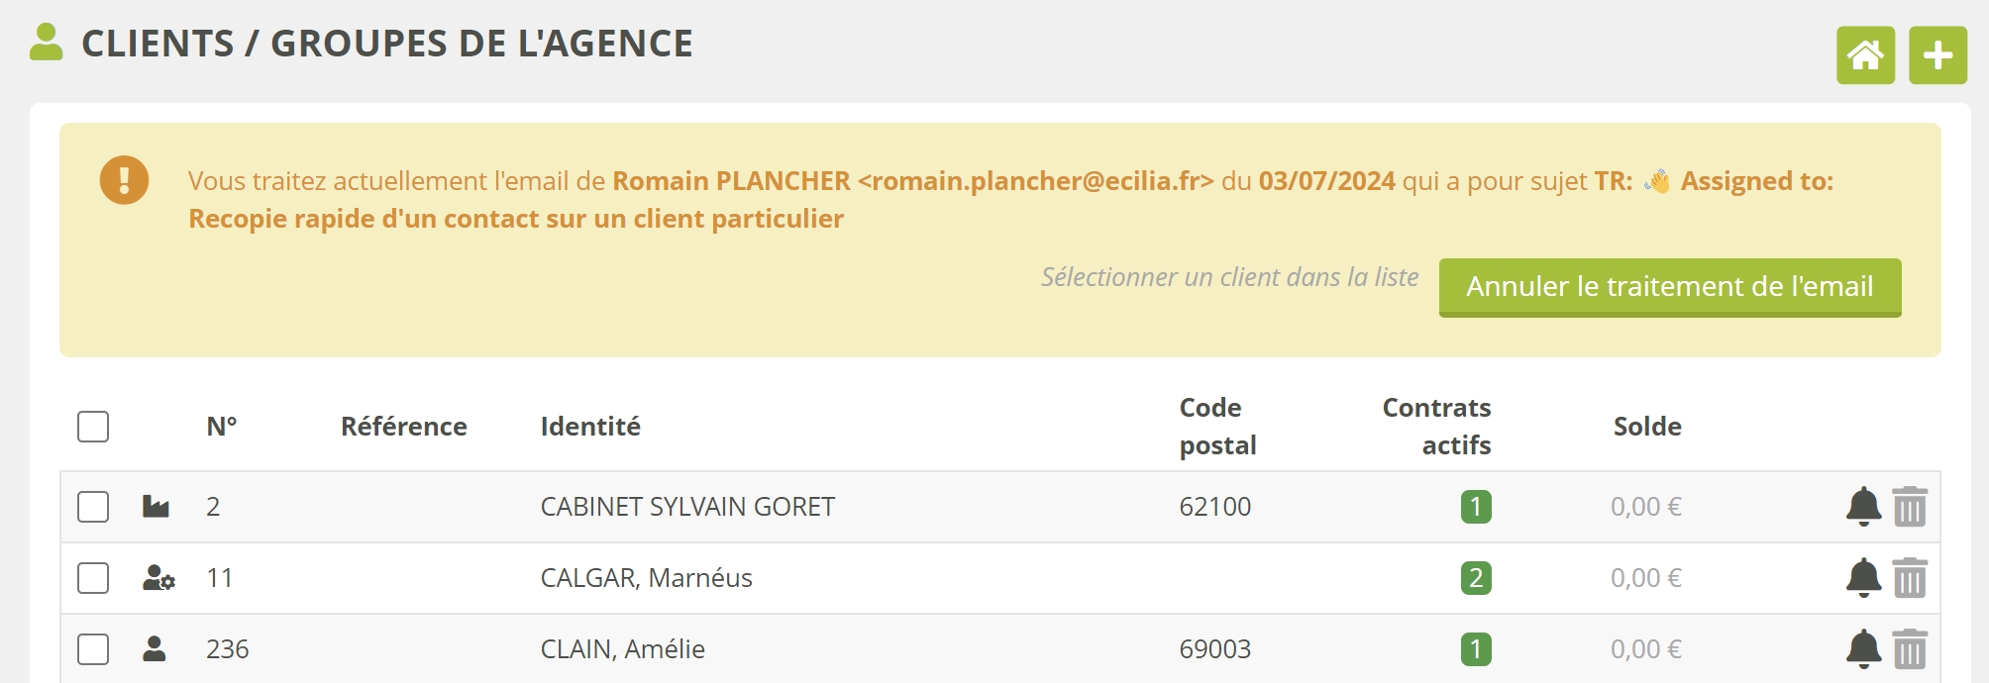The width and height of the screenshot is (1989, 683).
Task: Click bell icon for CALGAR, Marnéus
Action: click(x=1863, y=578)
